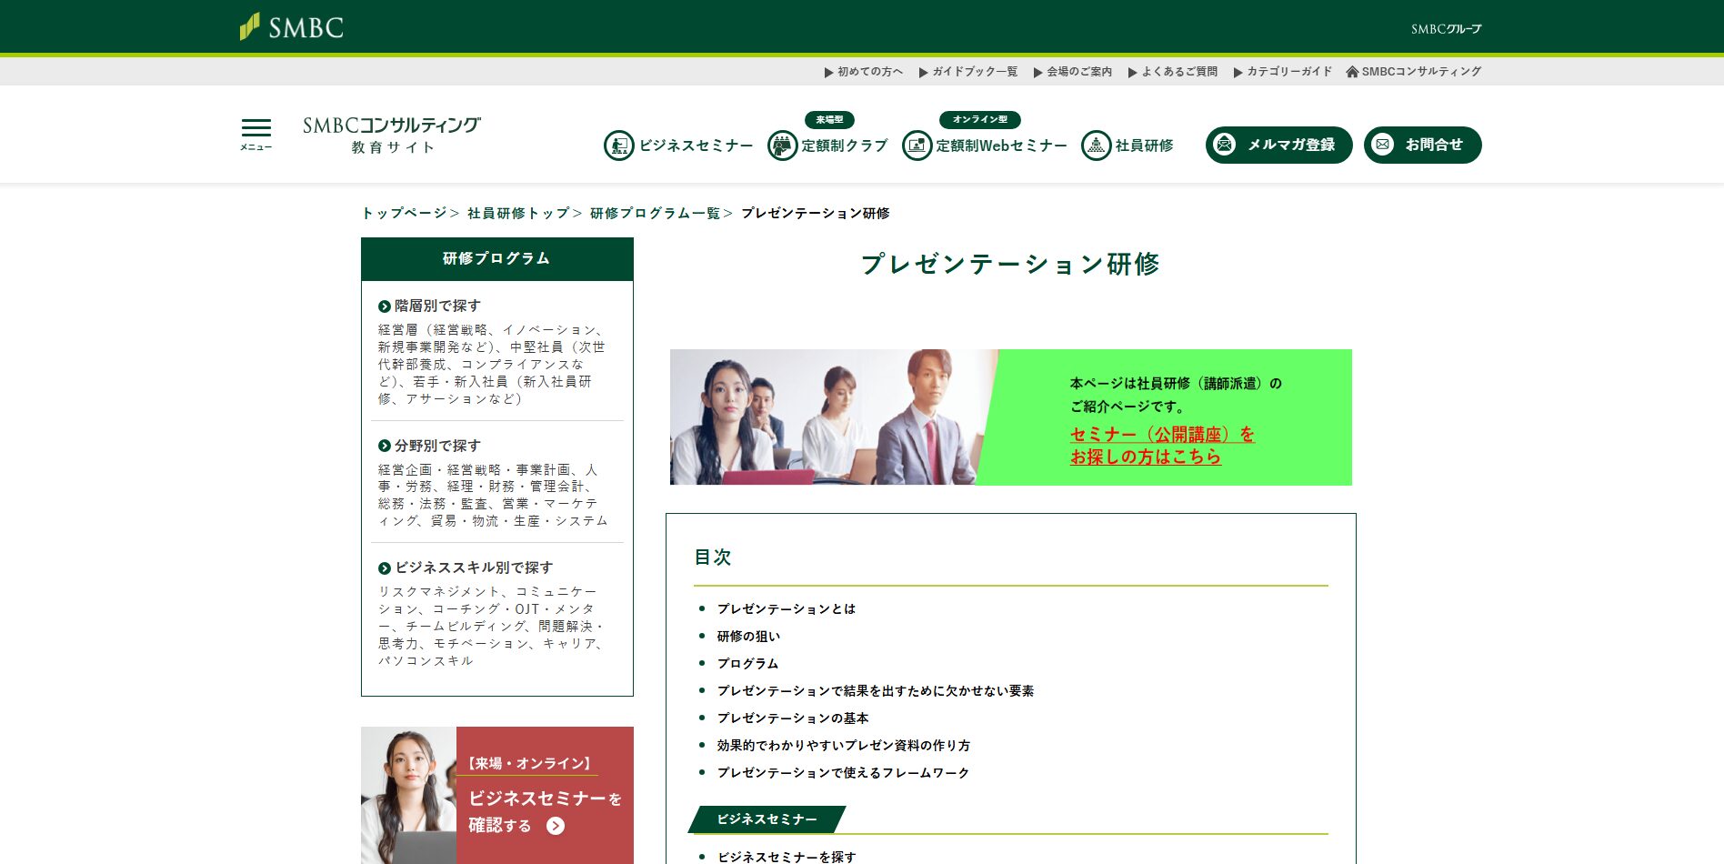Open the hamburger menu icon

click(256, 133)
